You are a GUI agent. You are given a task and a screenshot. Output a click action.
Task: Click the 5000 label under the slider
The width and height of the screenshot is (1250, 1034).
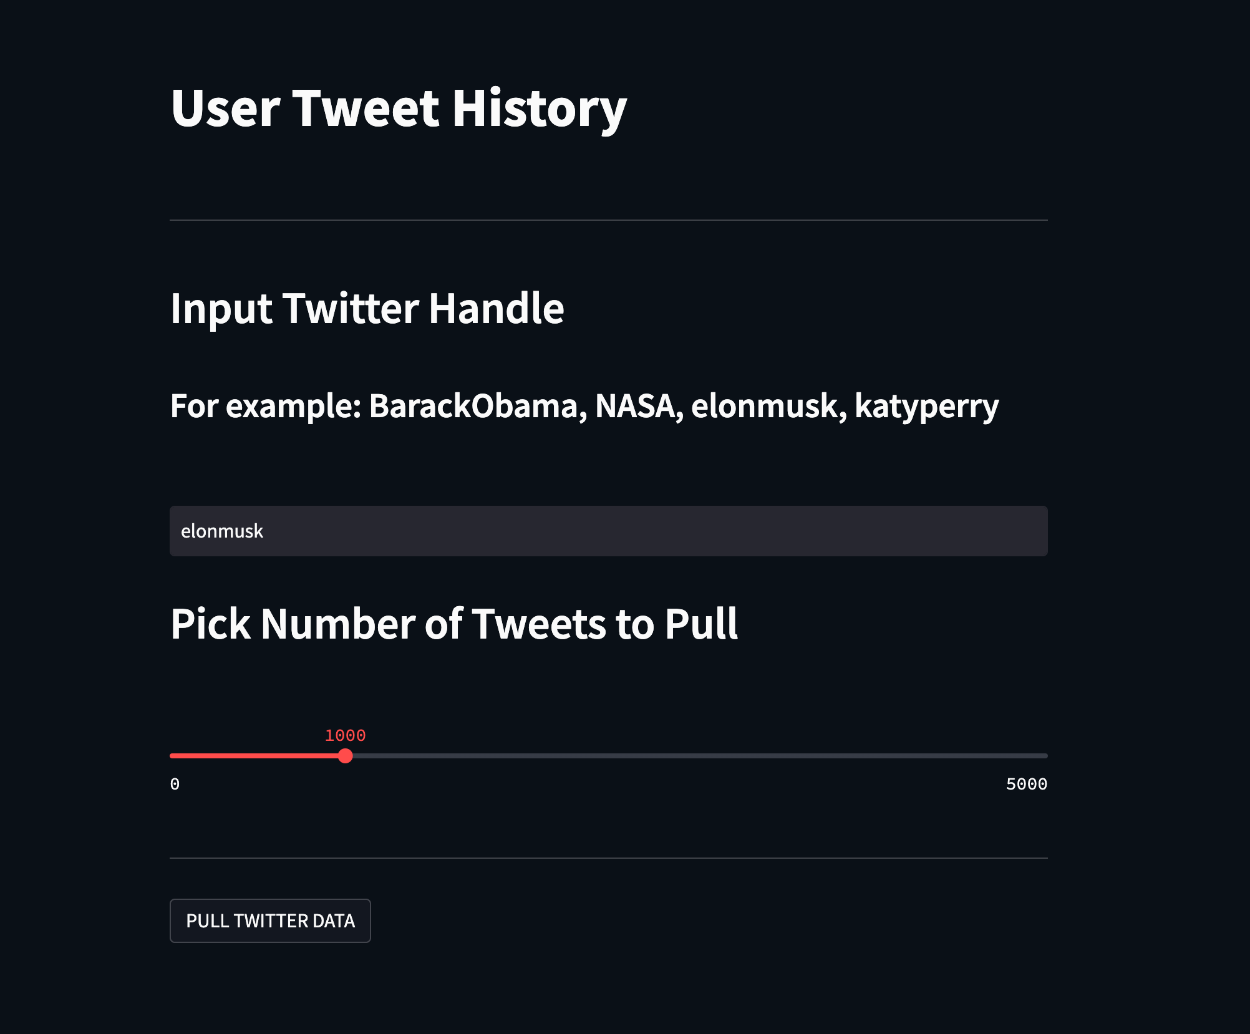tap(1027, 785)
